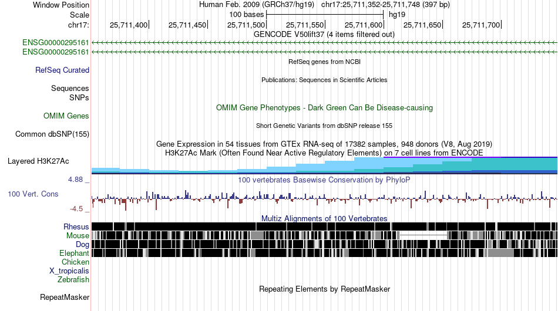The width and height of the screenshot is (558, 311).
Task: Click the Human Feb. 2009 (GRCh37/hg19) title
Action: pyautogui.click(x=257, y=5)
